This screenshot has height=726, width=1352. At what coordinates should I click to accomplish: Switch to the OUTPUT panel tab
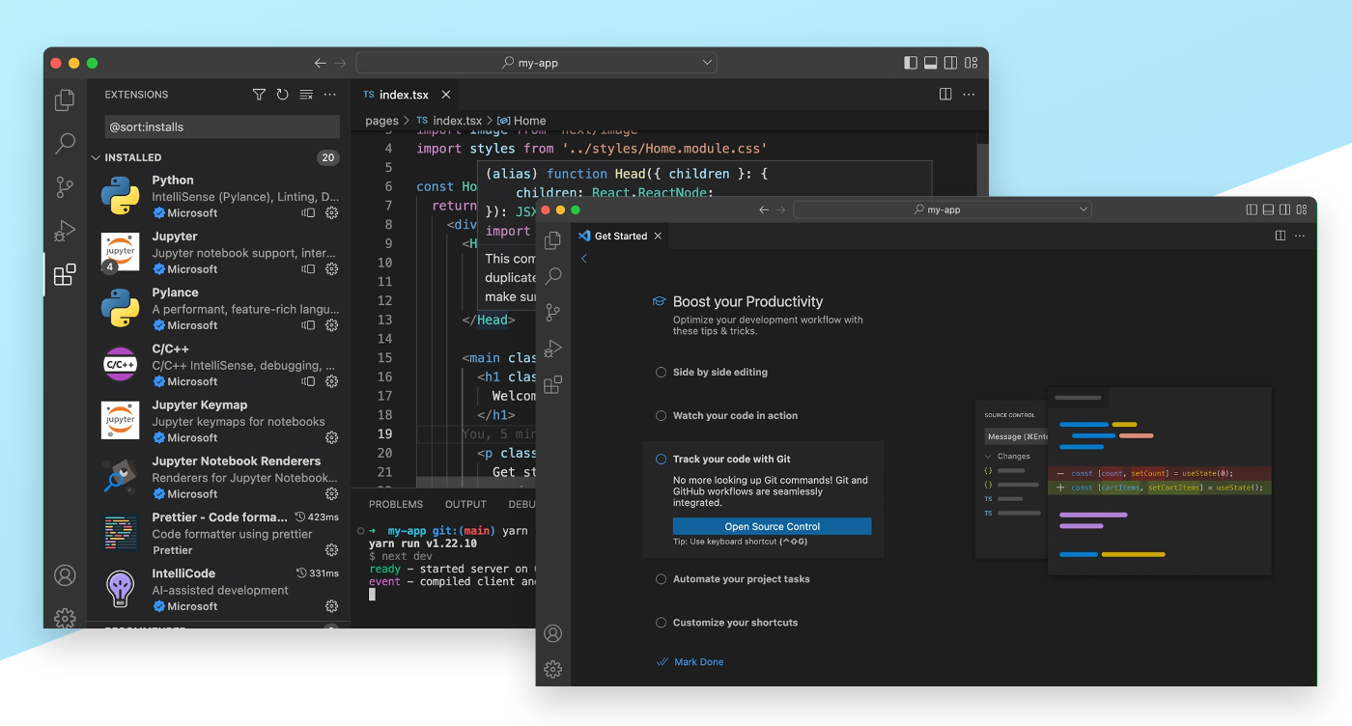(x=465, y=503)
